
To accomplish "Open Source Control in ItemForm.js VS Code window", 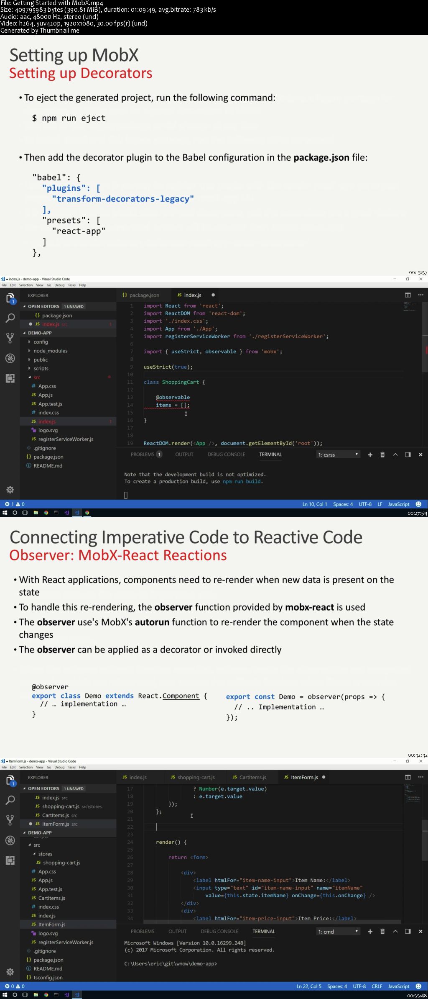I will [x=10, y=820].
